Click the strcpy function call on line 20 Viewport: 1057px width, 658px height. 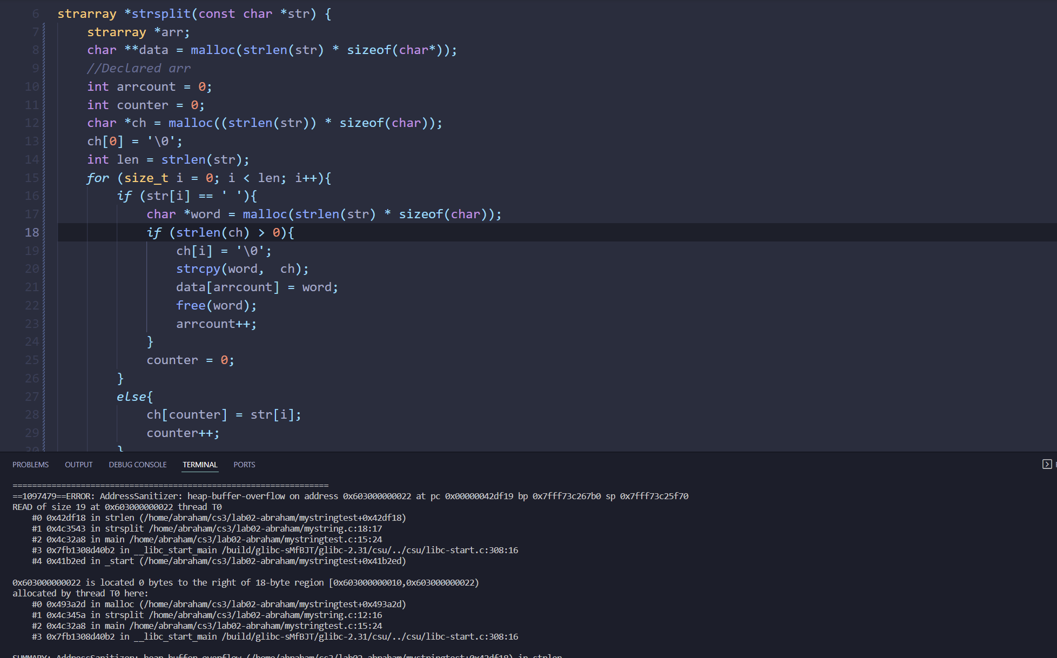point(198,268)
